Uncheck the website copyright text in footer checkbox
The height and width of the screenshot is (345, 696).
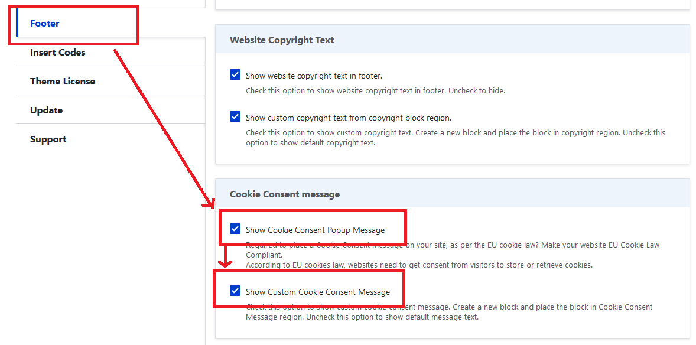[x=235, y=75]
